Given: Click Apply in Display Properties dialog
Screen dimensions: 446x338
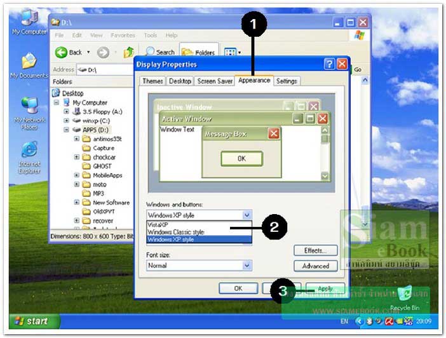Looking at the screenshot, I should click(x=325, y=288).
